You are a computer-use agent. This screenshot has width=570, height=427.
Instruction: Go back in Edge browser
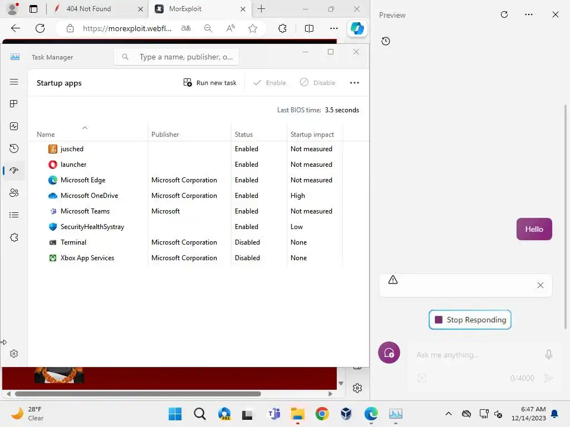[x=16, y=28]
